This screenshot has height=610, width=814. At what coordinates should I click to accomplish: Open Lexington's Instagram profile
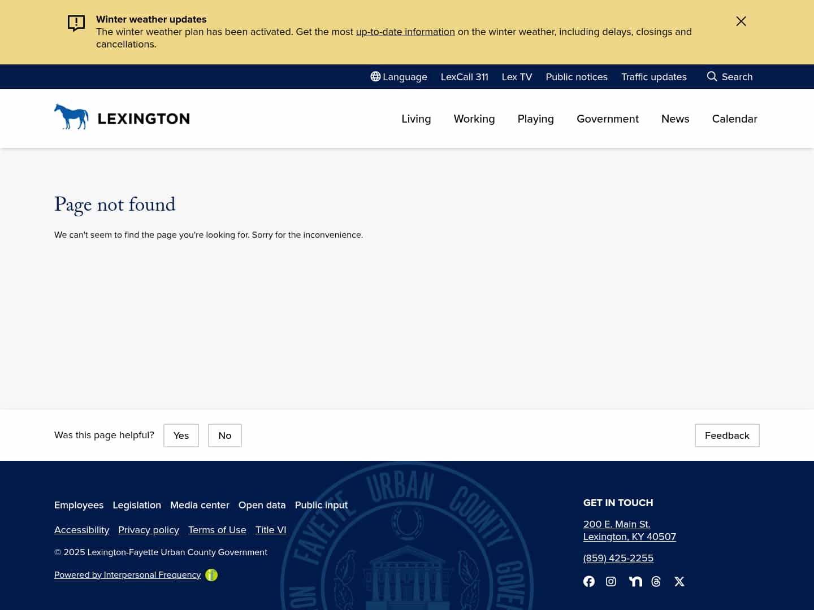611,581
